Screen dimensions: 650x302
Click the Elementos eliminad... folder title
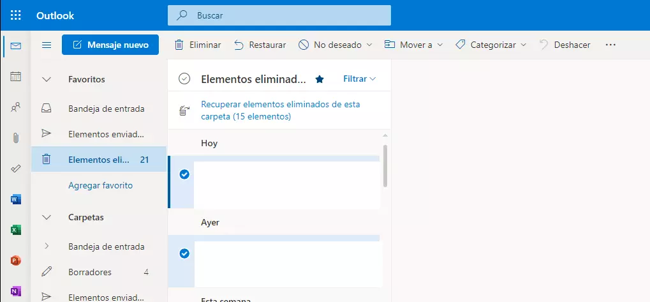(254, 79)
